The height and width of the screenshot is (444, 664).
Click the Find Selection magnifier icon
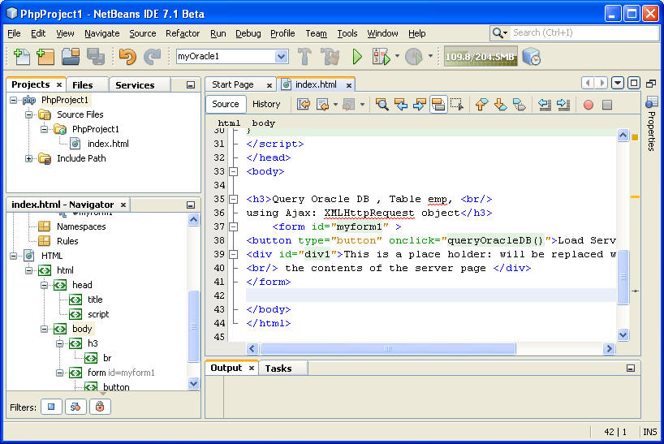point(382,104)
